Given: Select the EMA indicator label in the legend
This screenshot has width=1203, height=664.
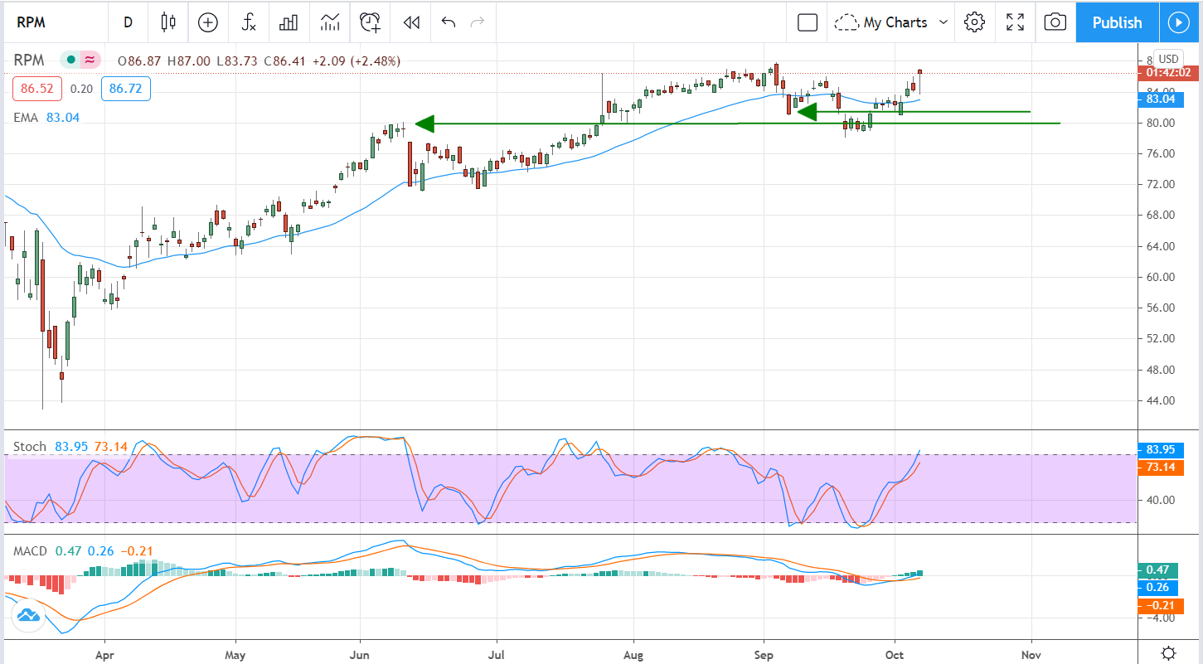Looking at the screenshot, I should [26, 118].
